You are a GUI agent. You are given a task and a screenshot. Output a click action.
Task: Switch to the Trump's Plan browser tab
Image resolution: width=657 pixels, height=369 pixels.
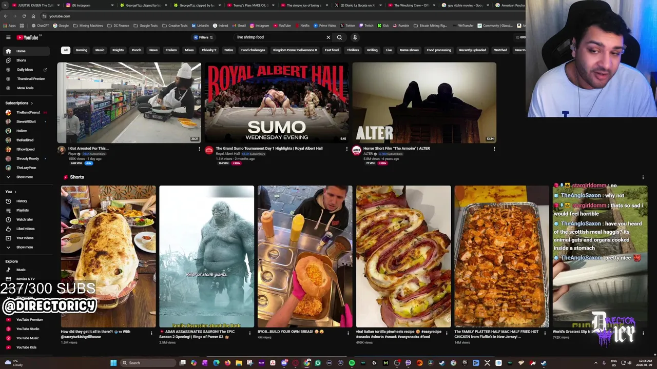(x=252, y=5)
